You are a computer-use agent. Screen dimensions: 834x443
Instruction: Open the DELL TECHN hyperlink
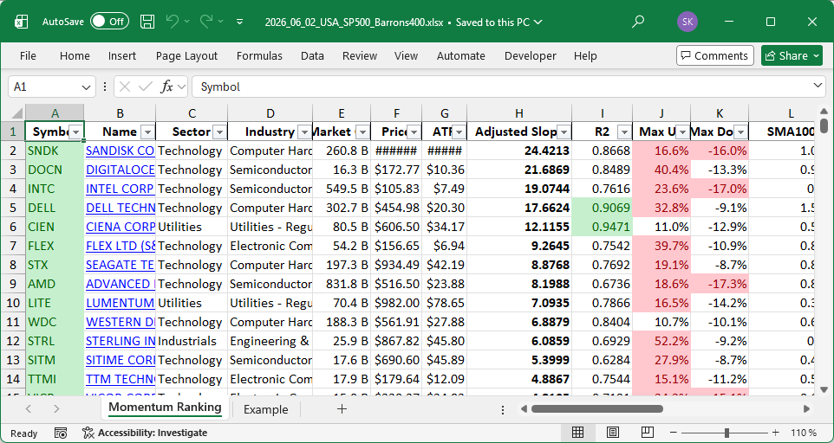click(121, 208)
